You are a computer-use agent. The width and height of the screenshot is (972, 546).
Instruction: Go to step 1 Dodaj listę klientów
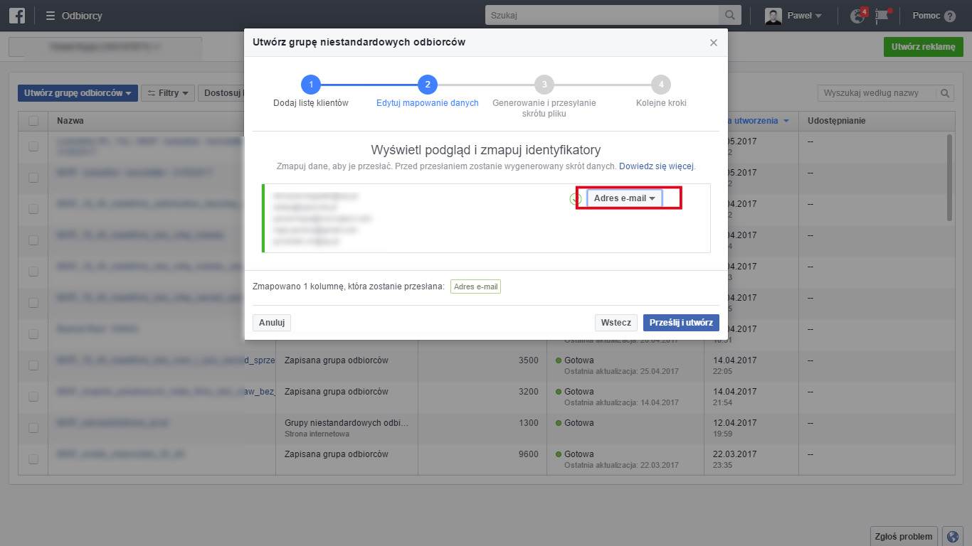310,85
